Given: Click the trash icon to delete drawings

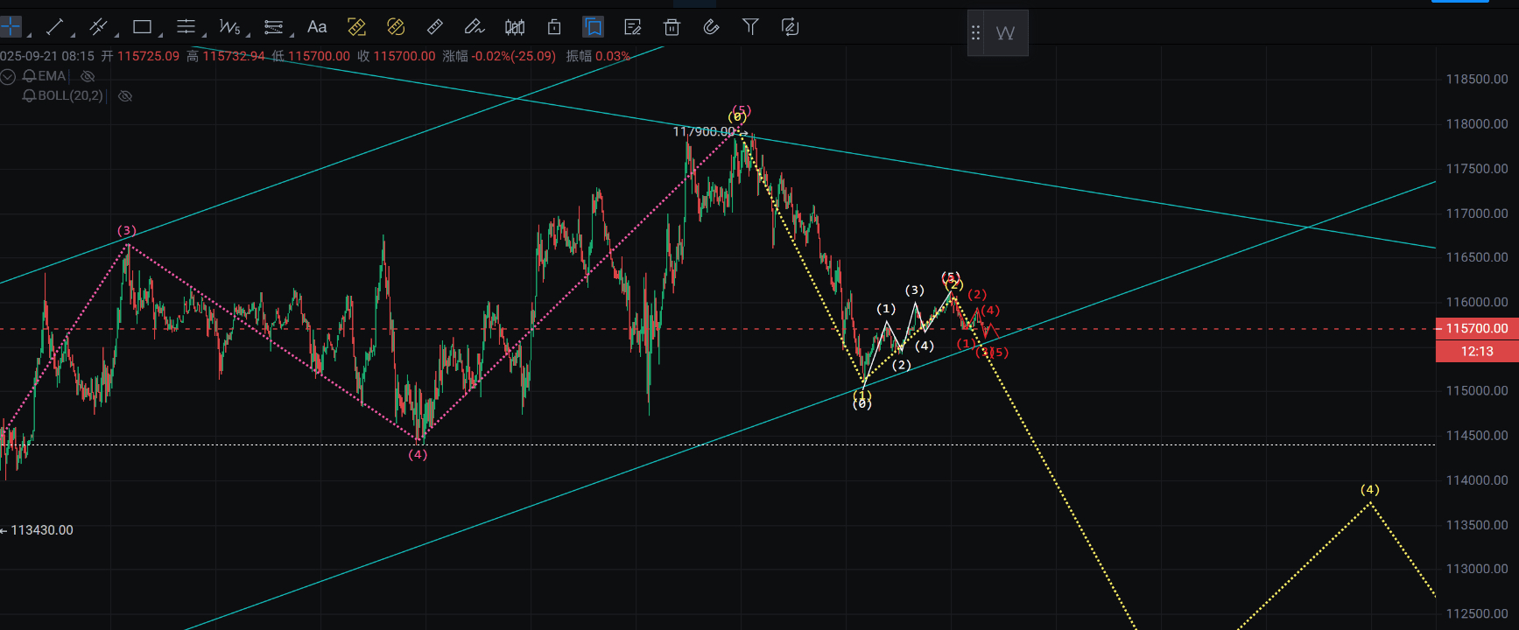Looking at the screenshot, I should (x=672, y=27).
